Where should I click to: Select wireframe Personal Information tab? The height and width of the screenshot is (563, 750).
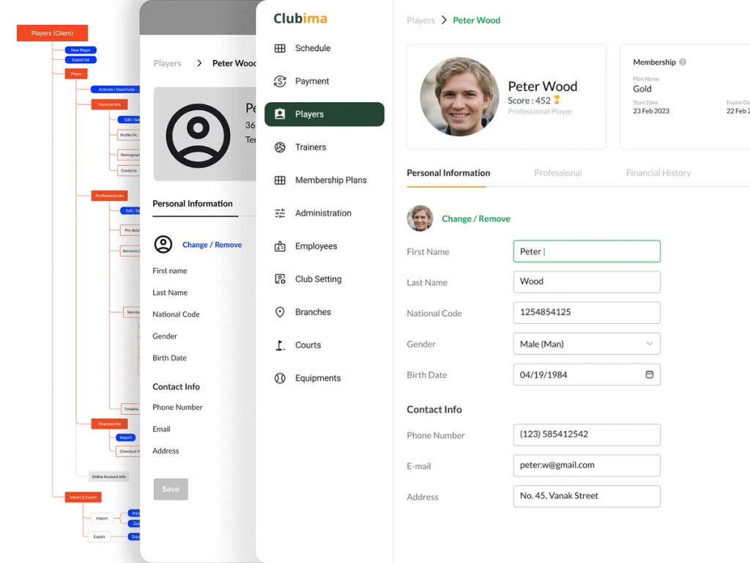[193, 204]
